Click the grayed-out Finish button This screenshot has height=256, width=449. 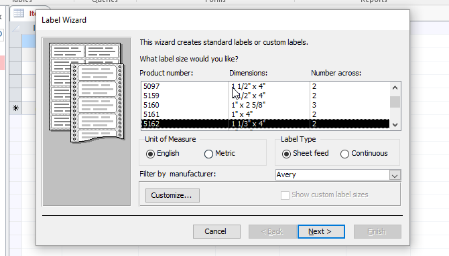click(x=377, y=231)
